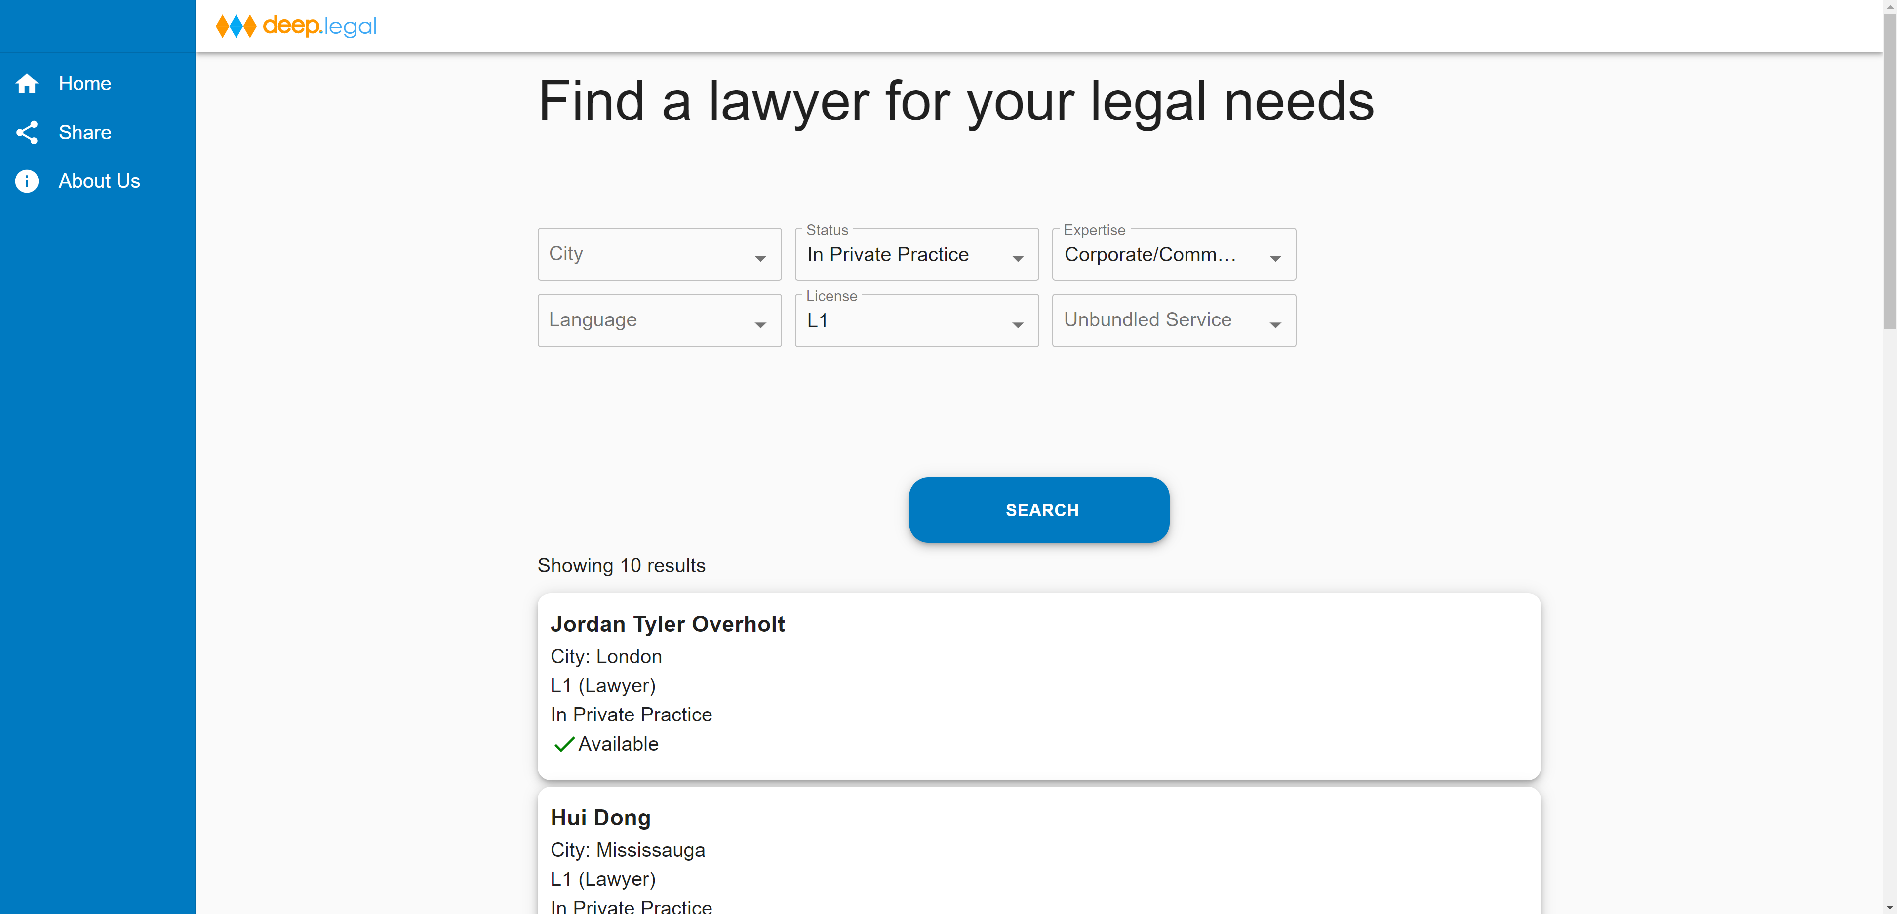Select the Hui Dong name
The image size is (1897, 914).
(x=600, y=818)
